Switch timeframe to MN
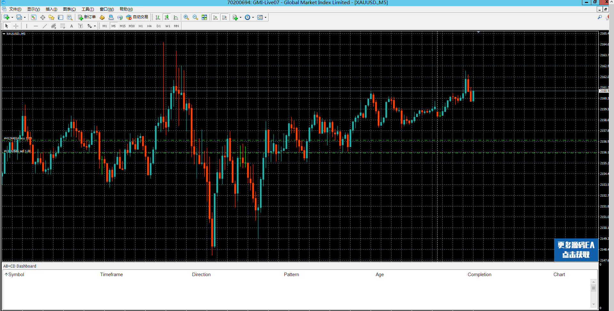Image resolution: width=614 pixels, height=311 pixels. (176, 26)
